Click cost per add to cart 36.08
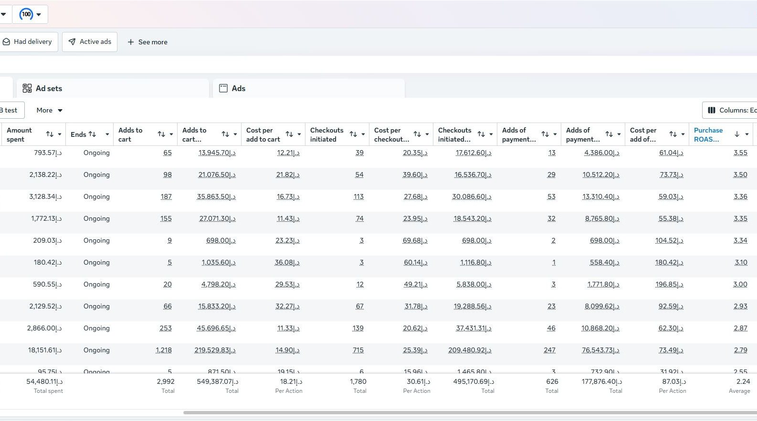The image size is (757, 421). 287,262
